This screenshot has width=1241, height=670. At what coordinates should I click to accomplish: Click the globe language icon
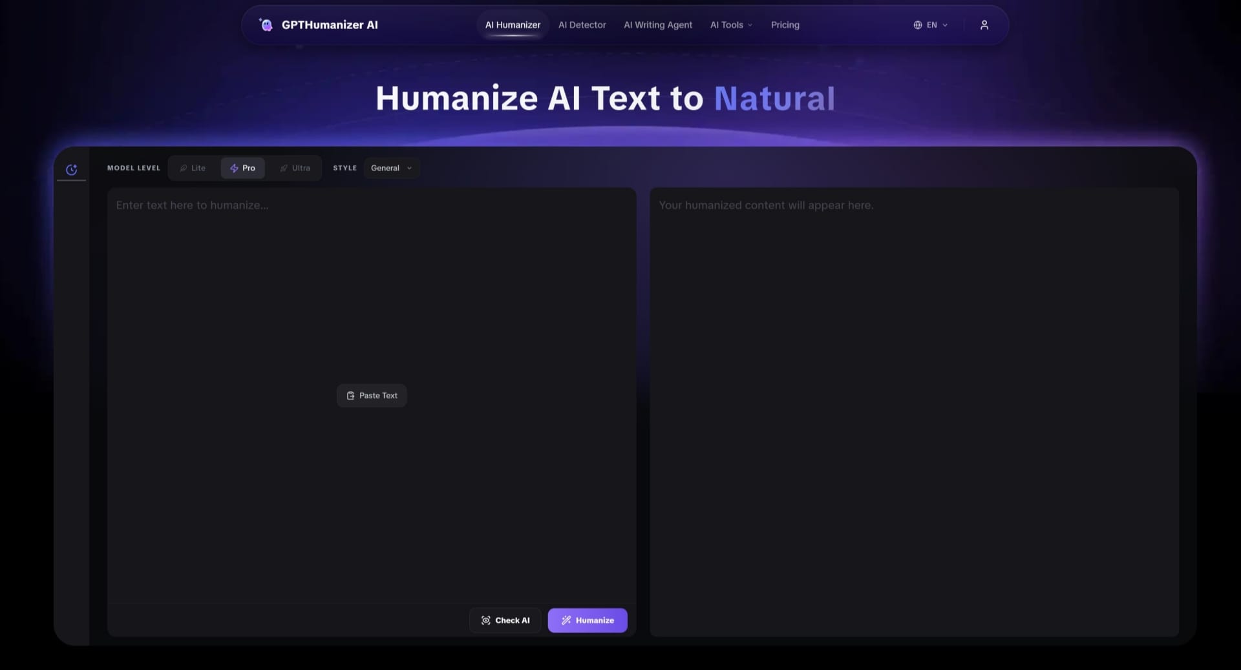pyautogui.click(x=917, y=25)
